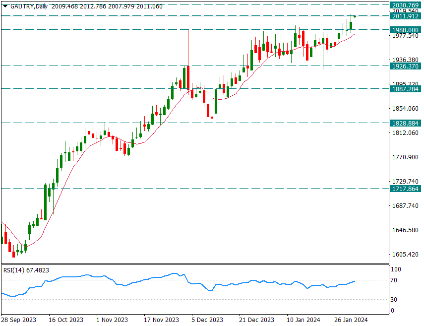The image size is (424, 326).
Task: Click the 1605.420 price scale value
Action: (405, 255)
